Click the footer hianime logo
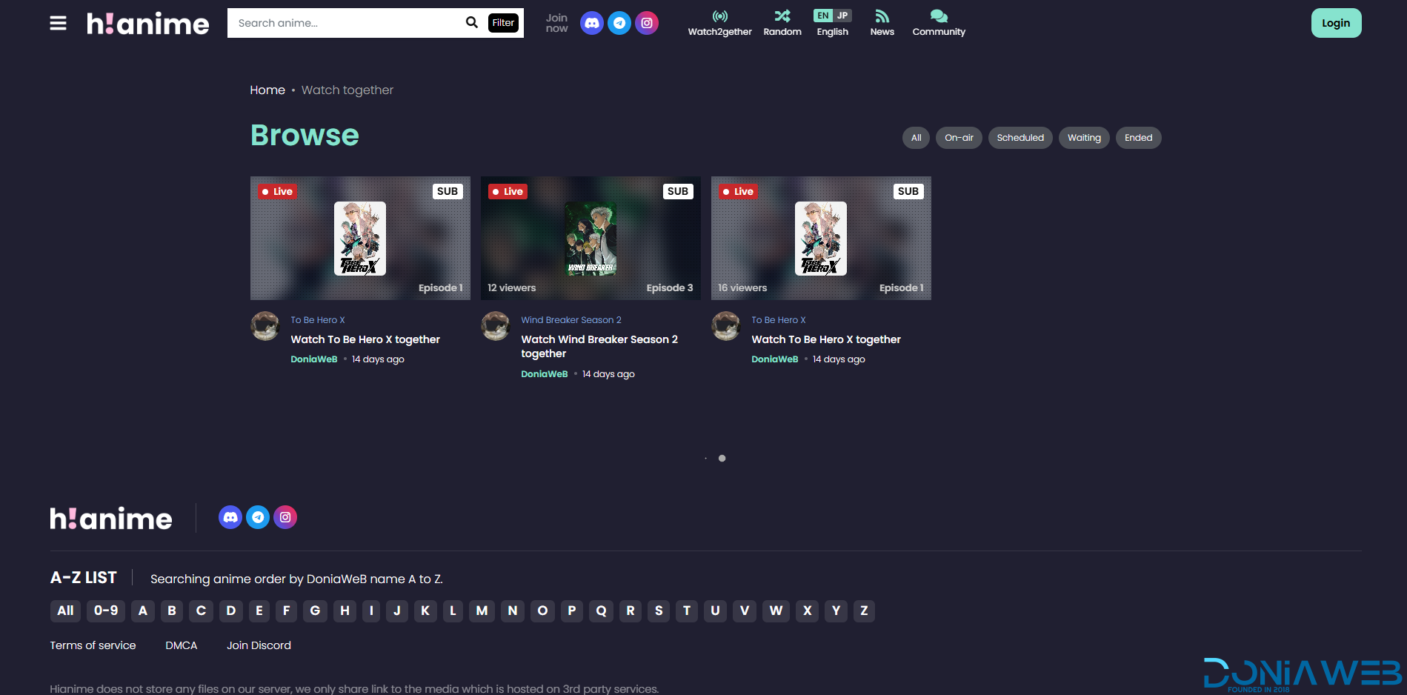 (x=111, y=518)
